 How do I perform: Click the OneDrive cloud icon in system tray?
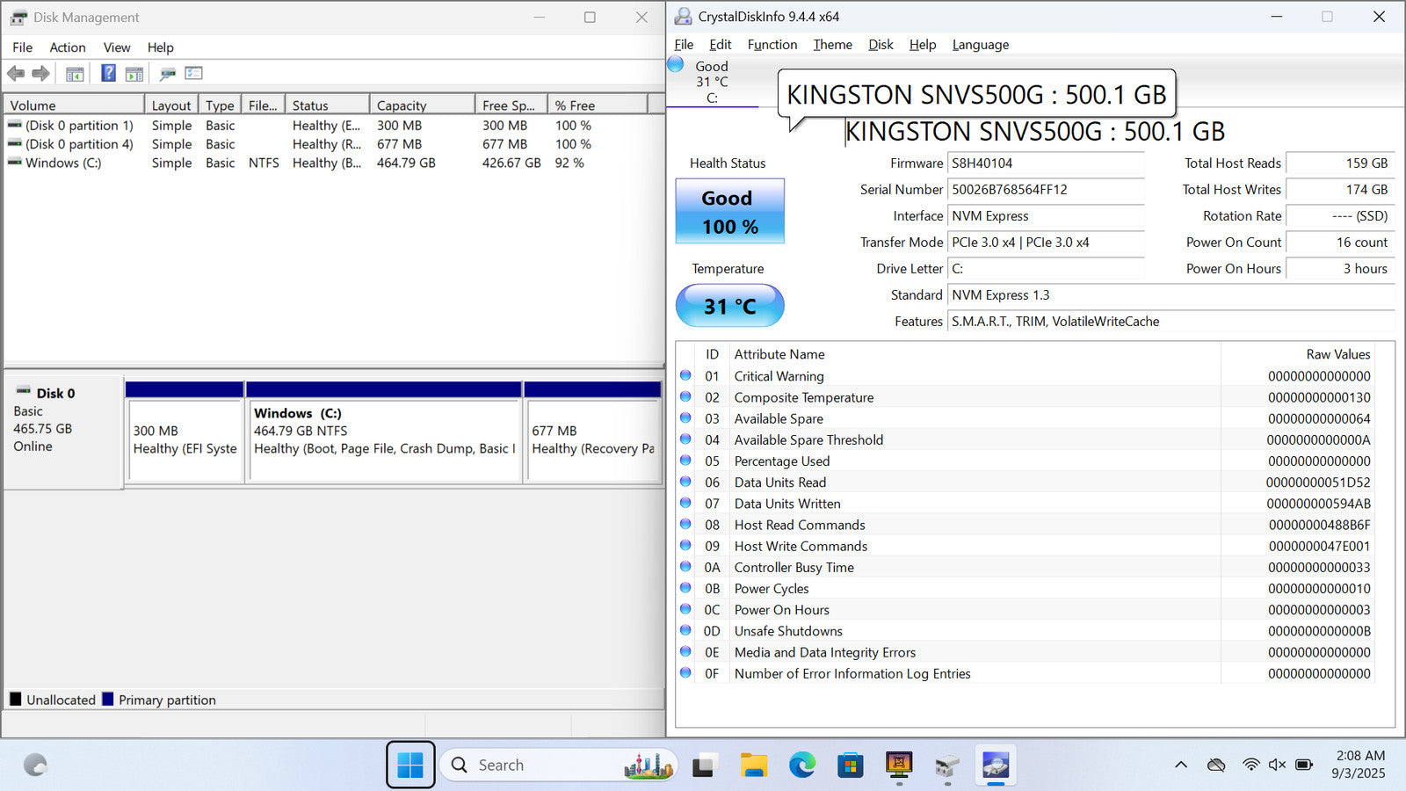pyautogui.click(x=1216, y=765)
